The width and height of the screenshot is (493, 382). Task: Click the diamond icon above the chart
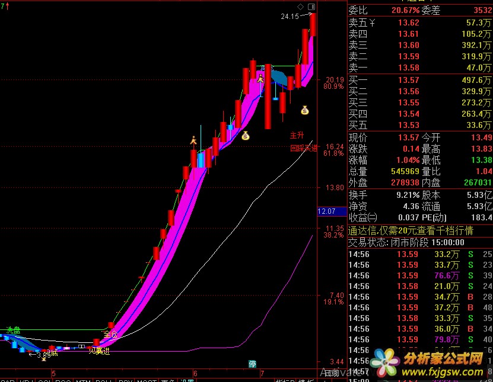pyautogui.click(x=300, y=7)
